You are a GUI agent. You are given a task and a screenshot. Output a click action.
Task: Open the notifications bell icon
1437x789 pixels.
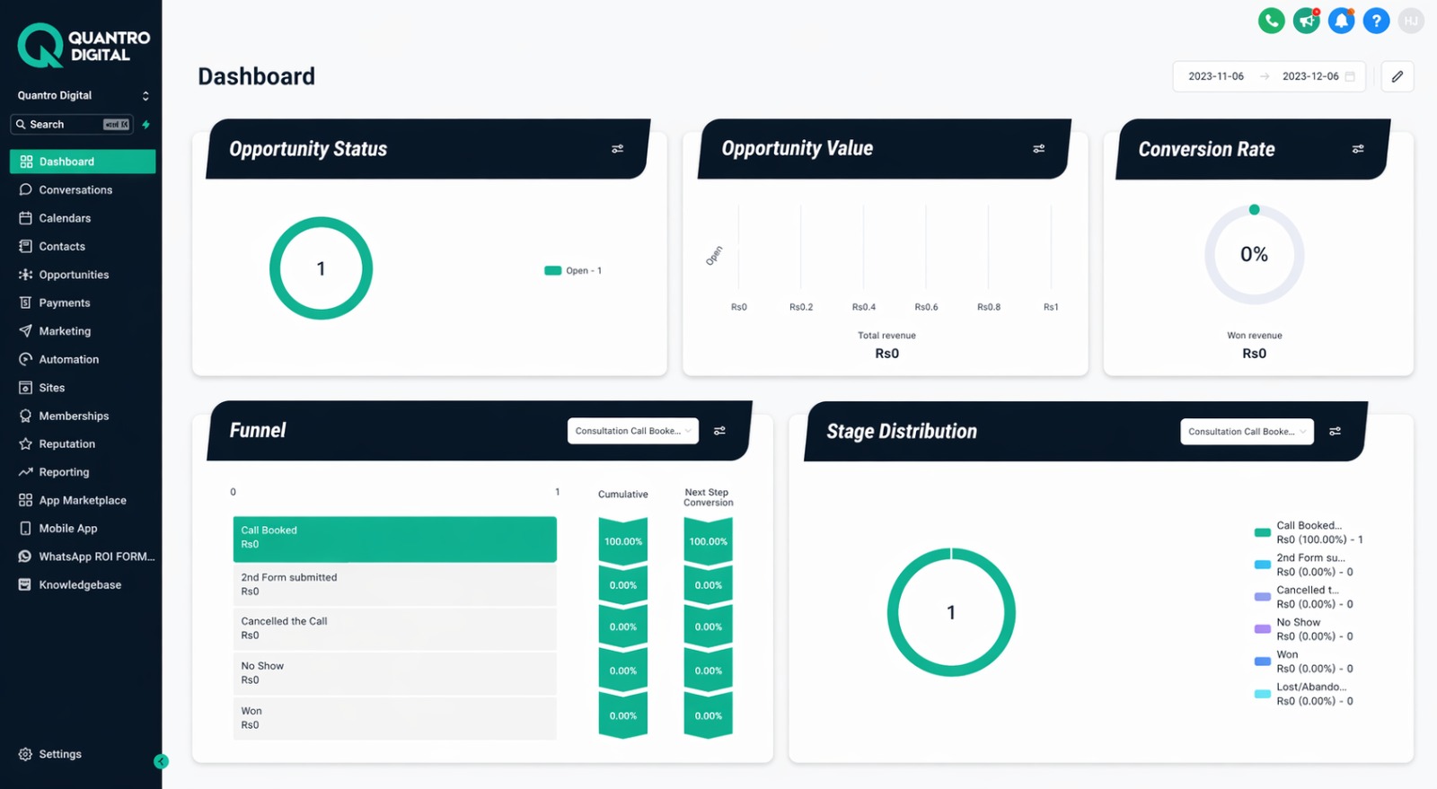1341,21
